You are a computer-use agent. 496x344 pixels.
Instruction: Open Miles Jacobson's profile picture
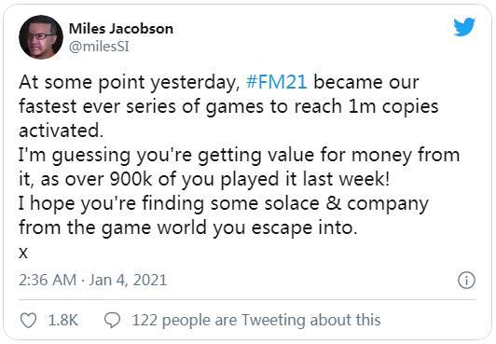tap(41, 37)
